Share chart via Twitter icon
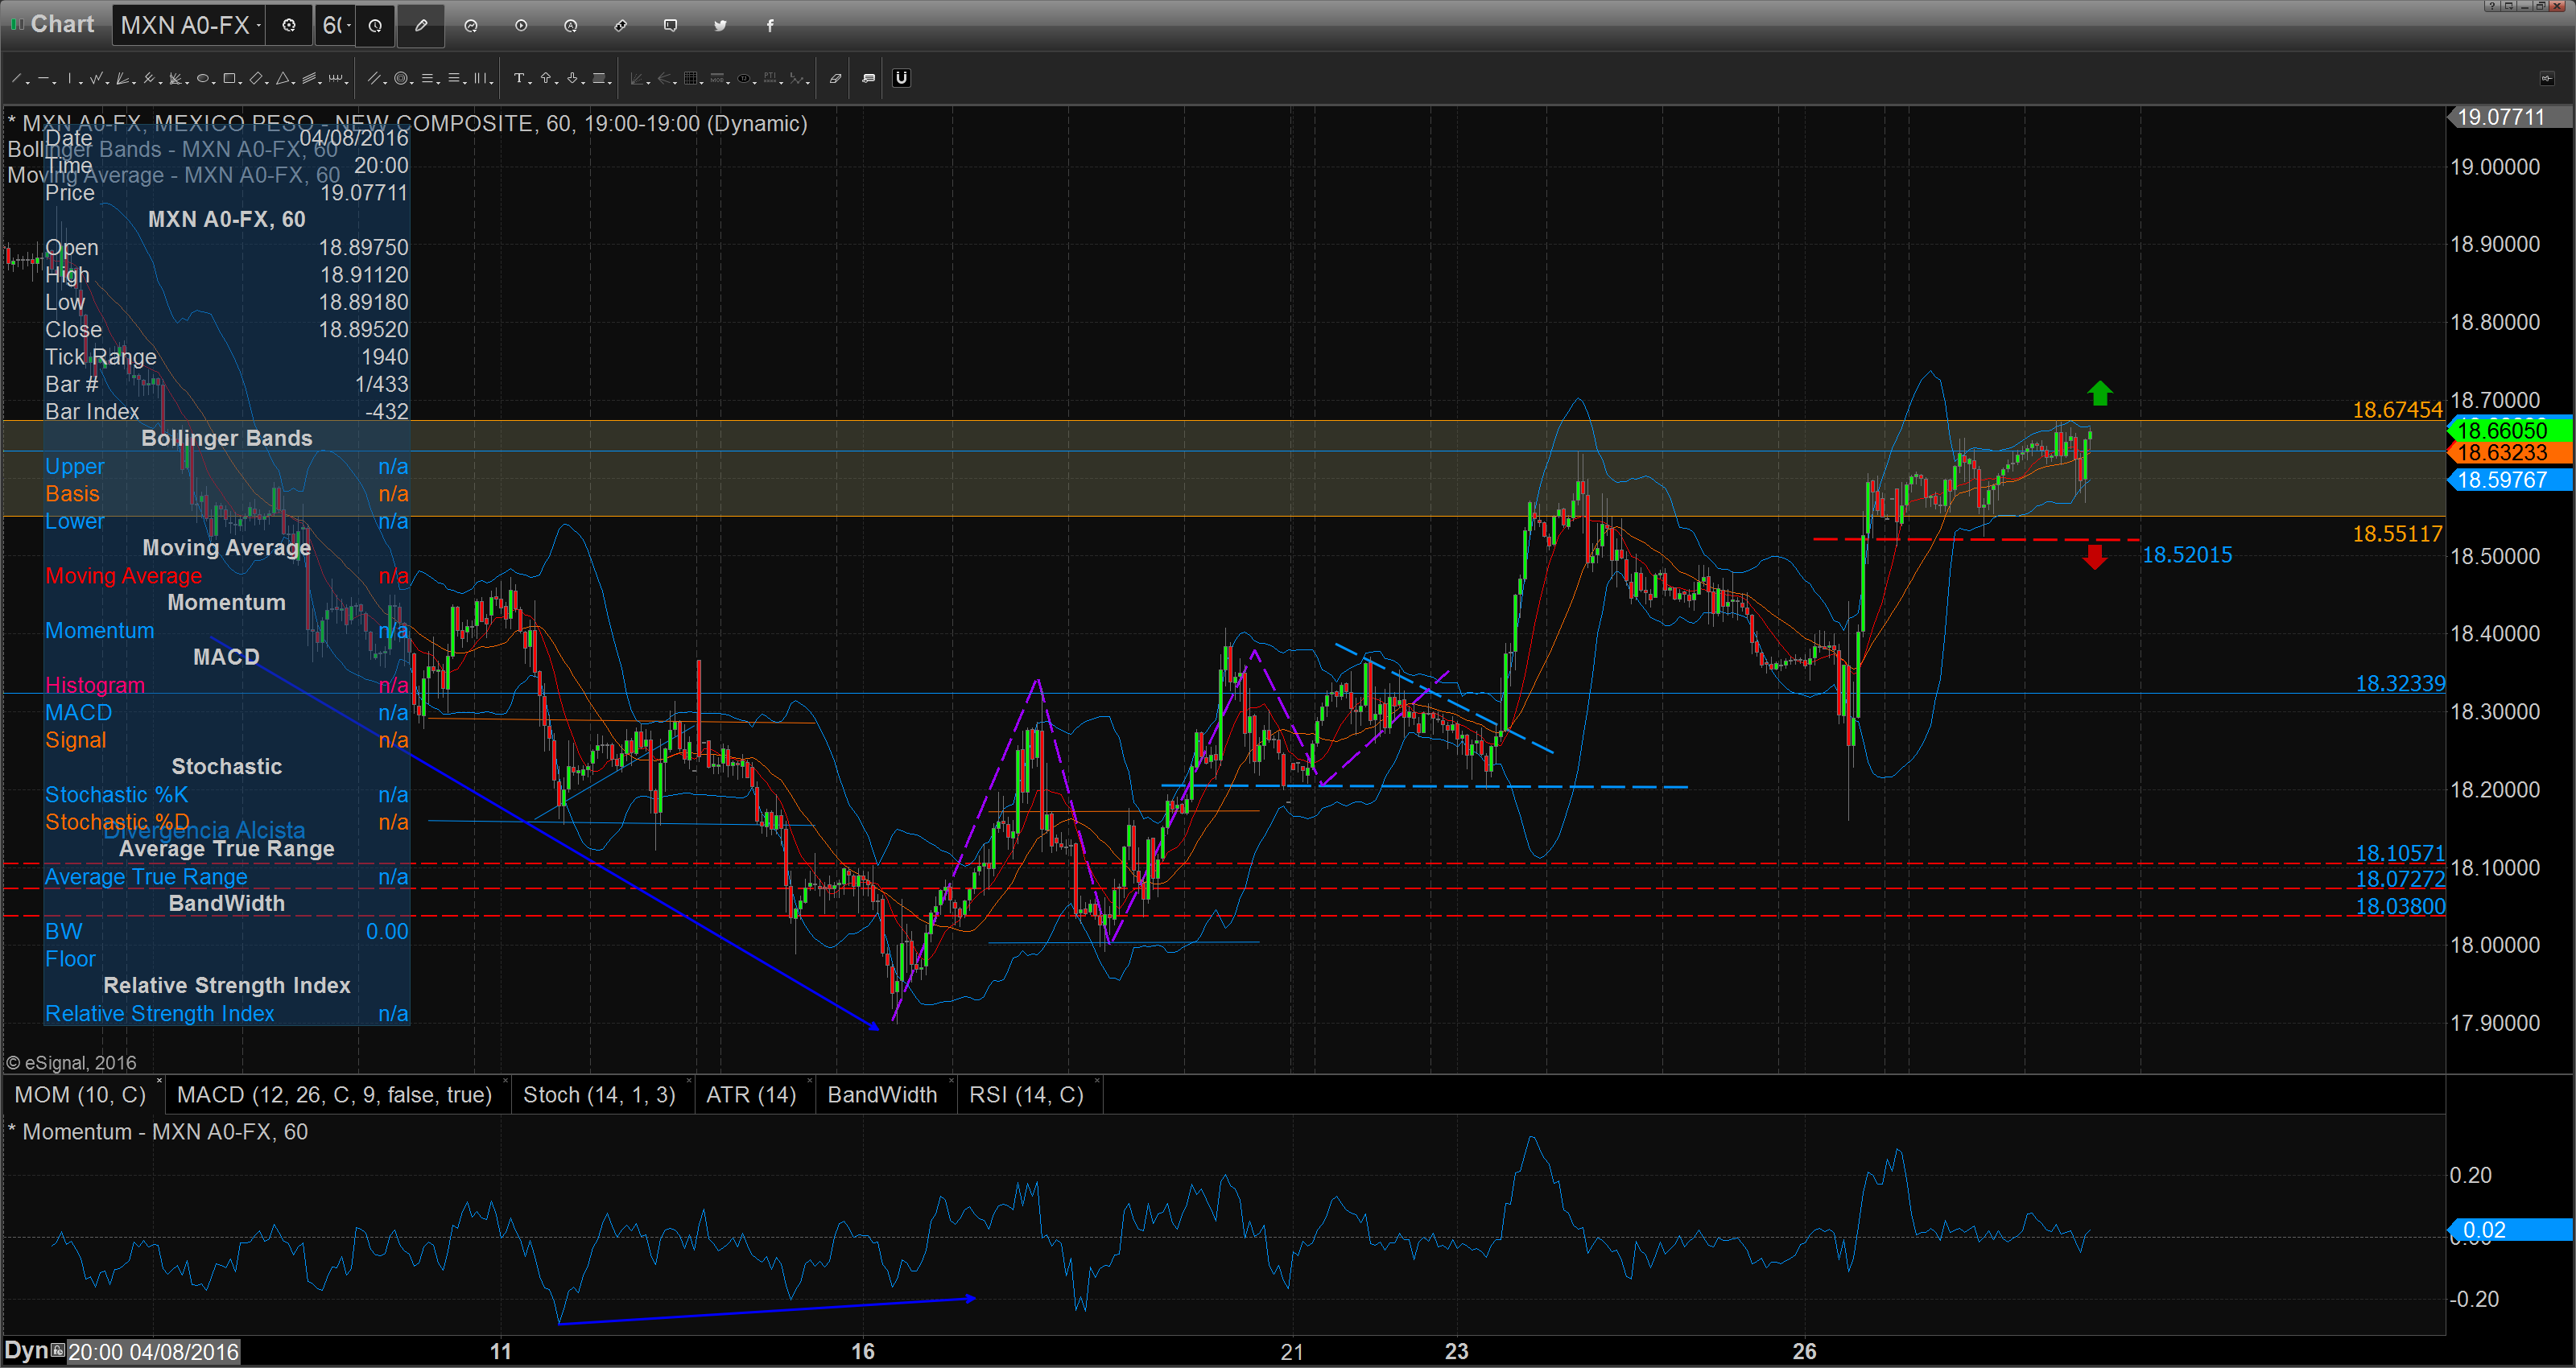Viewport: 2576px width, 1368px height. [x=720, y=26]
